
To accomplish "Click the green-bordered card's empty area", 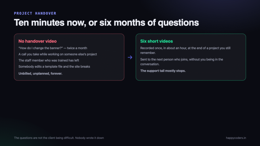I will click(x=216, y=74).
